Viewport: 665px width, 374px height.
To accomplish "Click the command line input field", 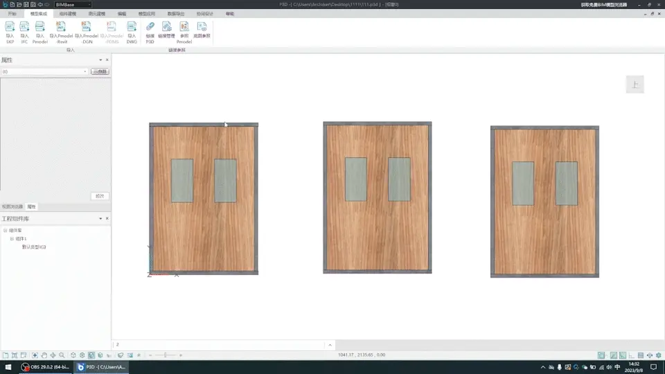I will click(x=220, y=345).
